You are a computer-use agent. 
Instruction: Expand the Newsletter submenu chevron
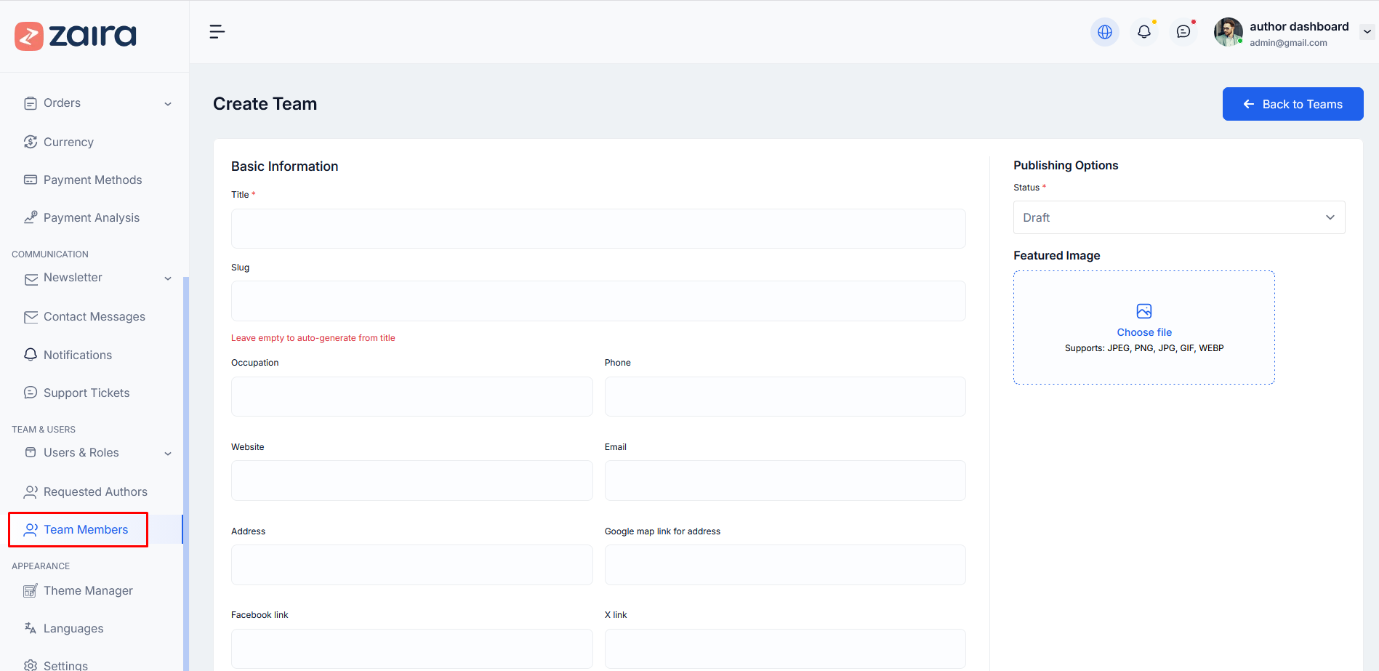[x=168, y=278]
